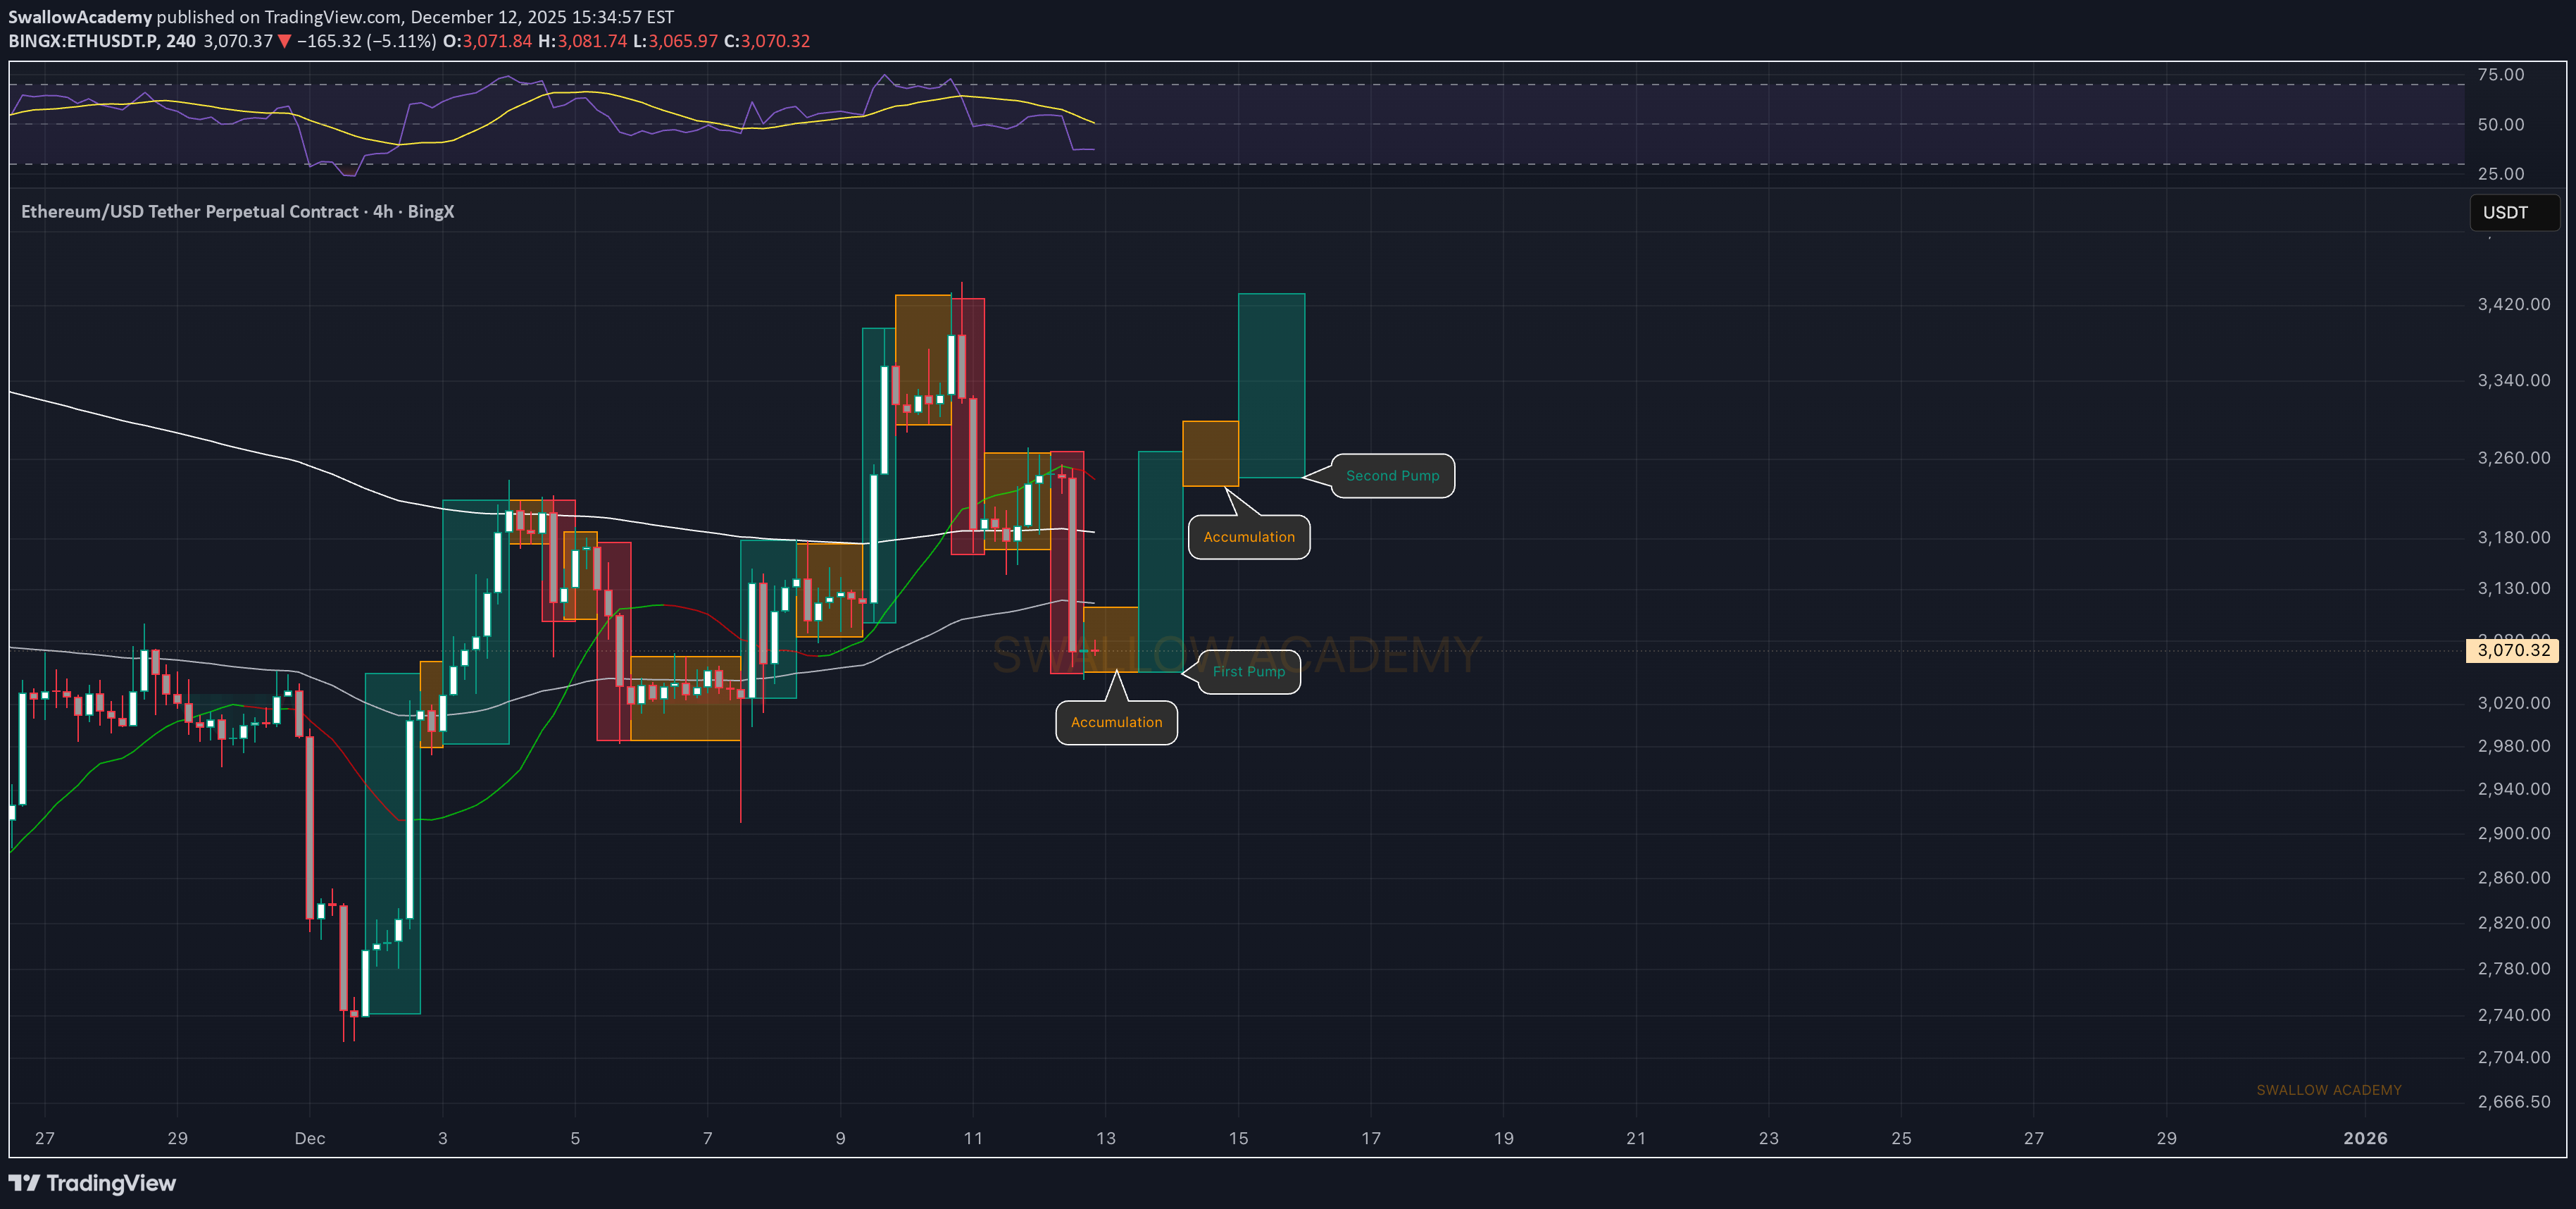Click the BINGX:ETHUSDT.P symbol text
Viewport: 2576px width, 1209px height.
(x=83, y=41)
